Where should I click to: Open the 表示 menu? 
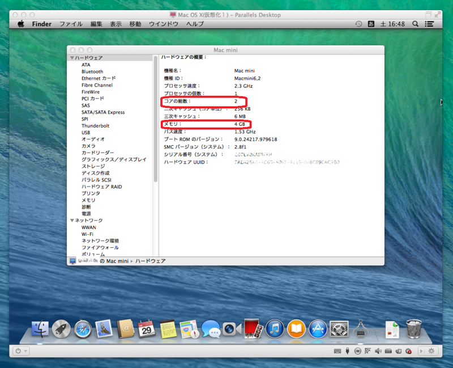pyautogui.click(x=116, y=24)
